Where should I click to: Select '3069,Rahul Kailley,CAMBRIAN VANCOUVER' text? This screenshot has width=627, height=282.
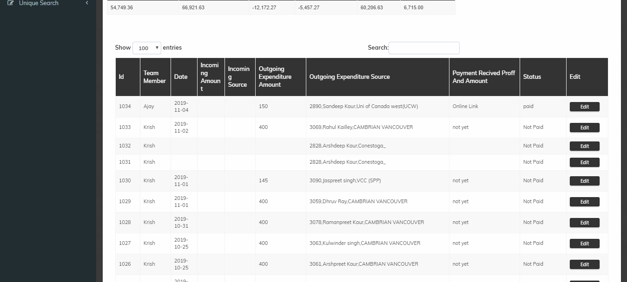(x=361, y=127)
